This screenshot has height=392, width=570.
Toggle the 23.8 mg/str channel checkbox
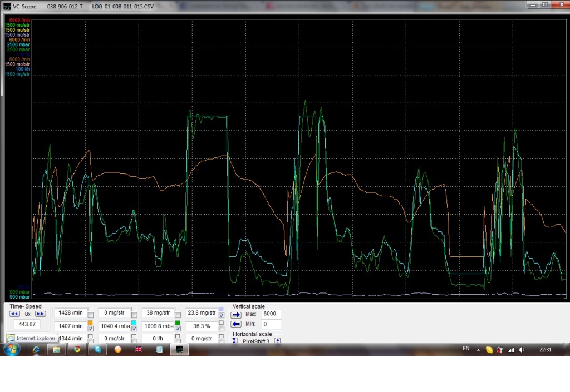tap(221, 316)
